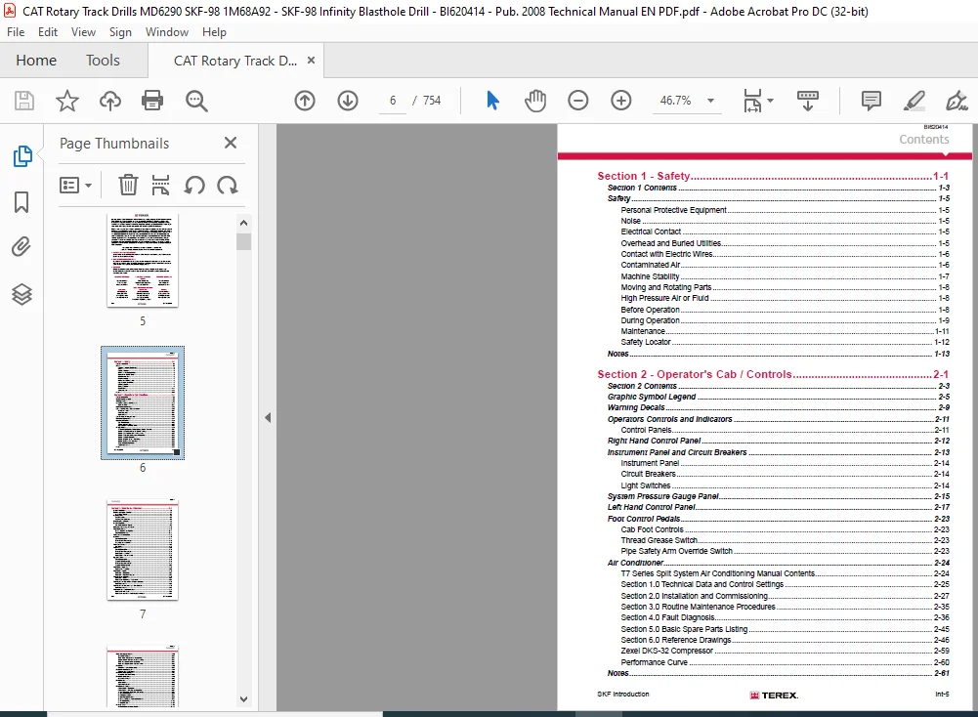The width and height of the screenshot is (978, 717).
Task: Switch to the Tools tab
Action: tap(103, 61)
